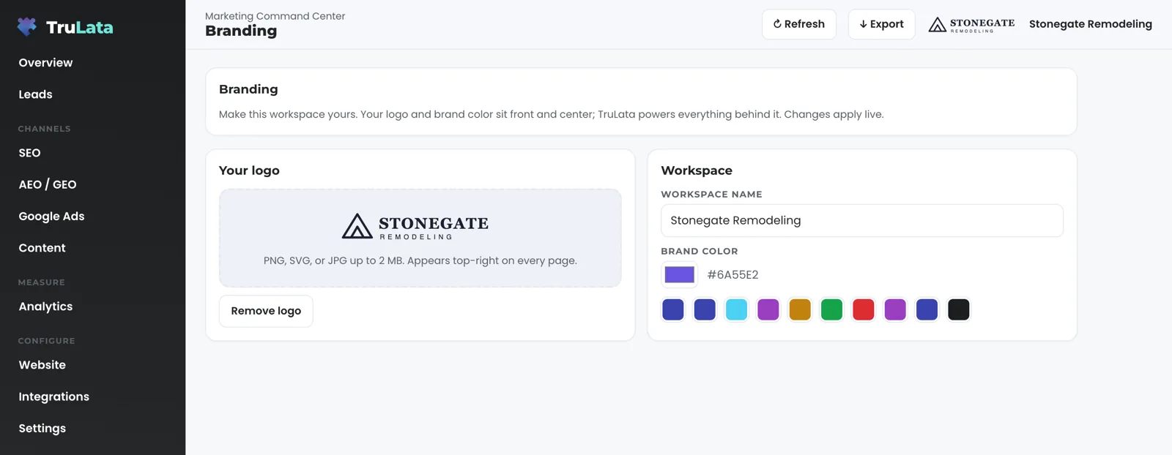
Task: Click the CHANNELS section label
Action: pyautogui.click(x=44, y=129)
